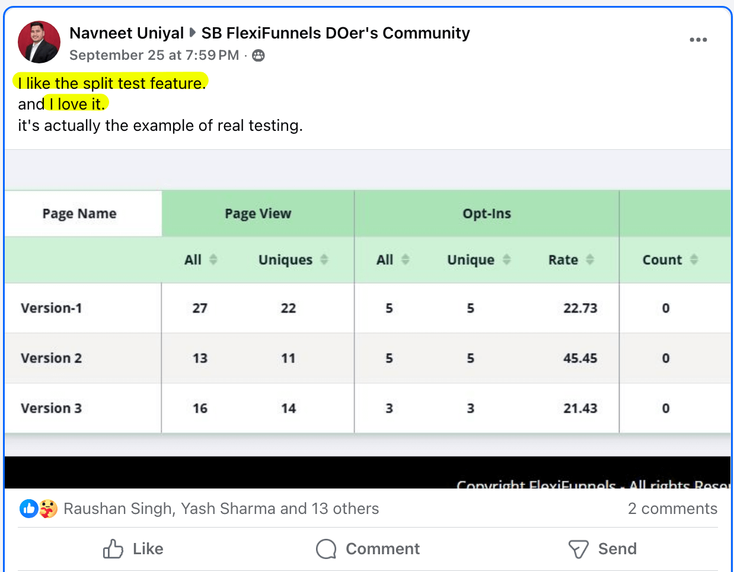Image resolution: width=734 pixels, height=572 pixels.
Task: Open Navneet Uniyal's profile picture
Action: coord(39,41)
